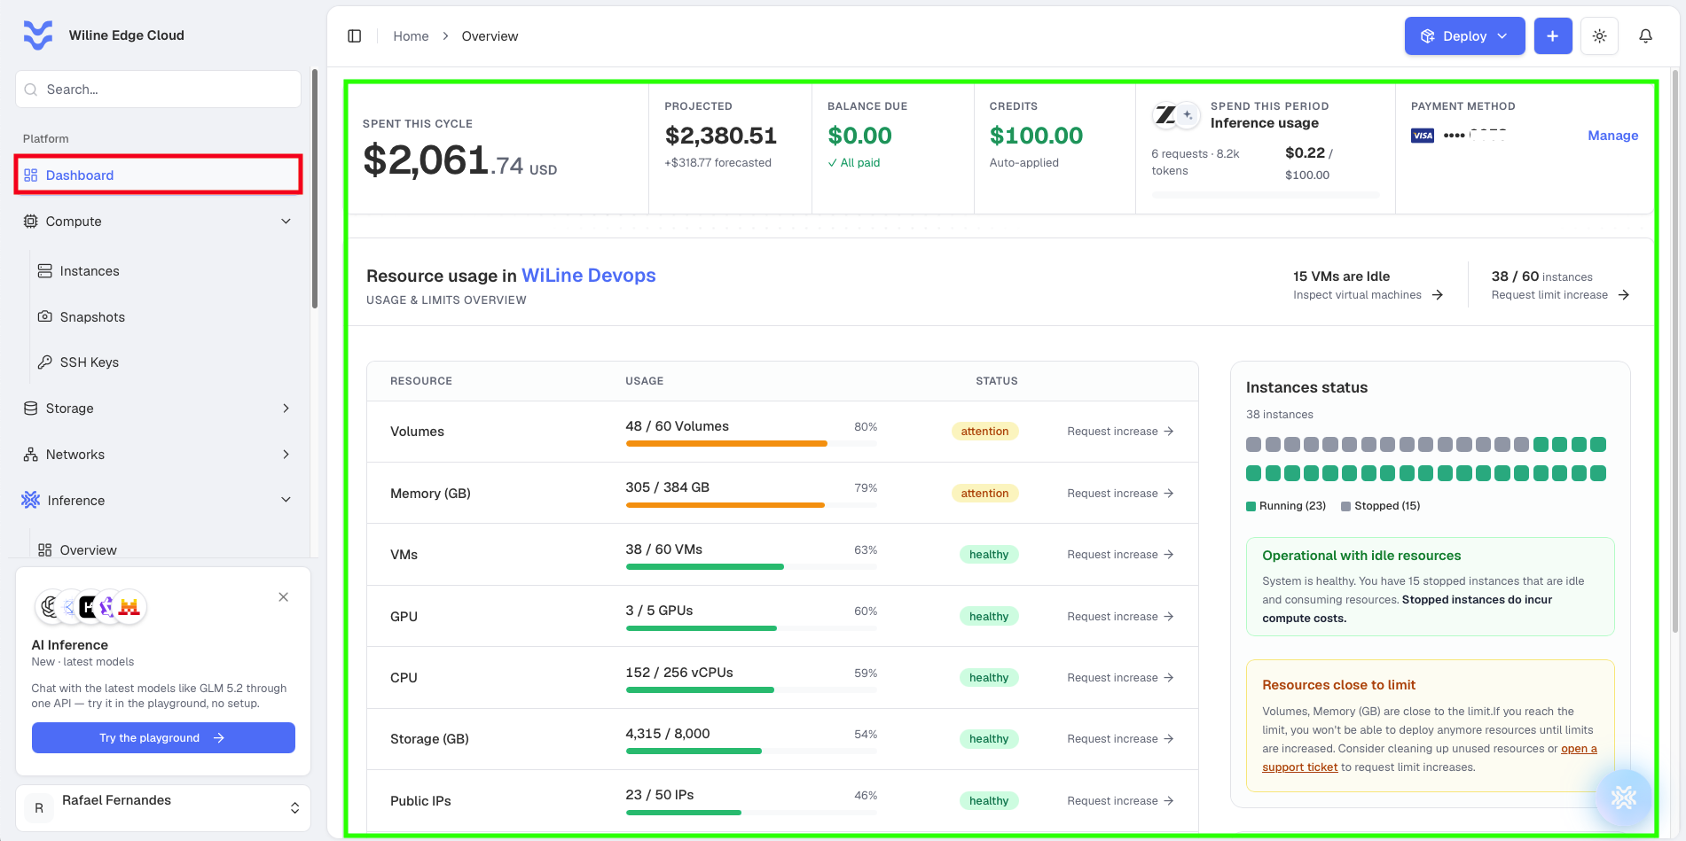This screenshot has height=841, width=1686.
Task: Click the Volumes usage progress bar
Action: [751, 443]
